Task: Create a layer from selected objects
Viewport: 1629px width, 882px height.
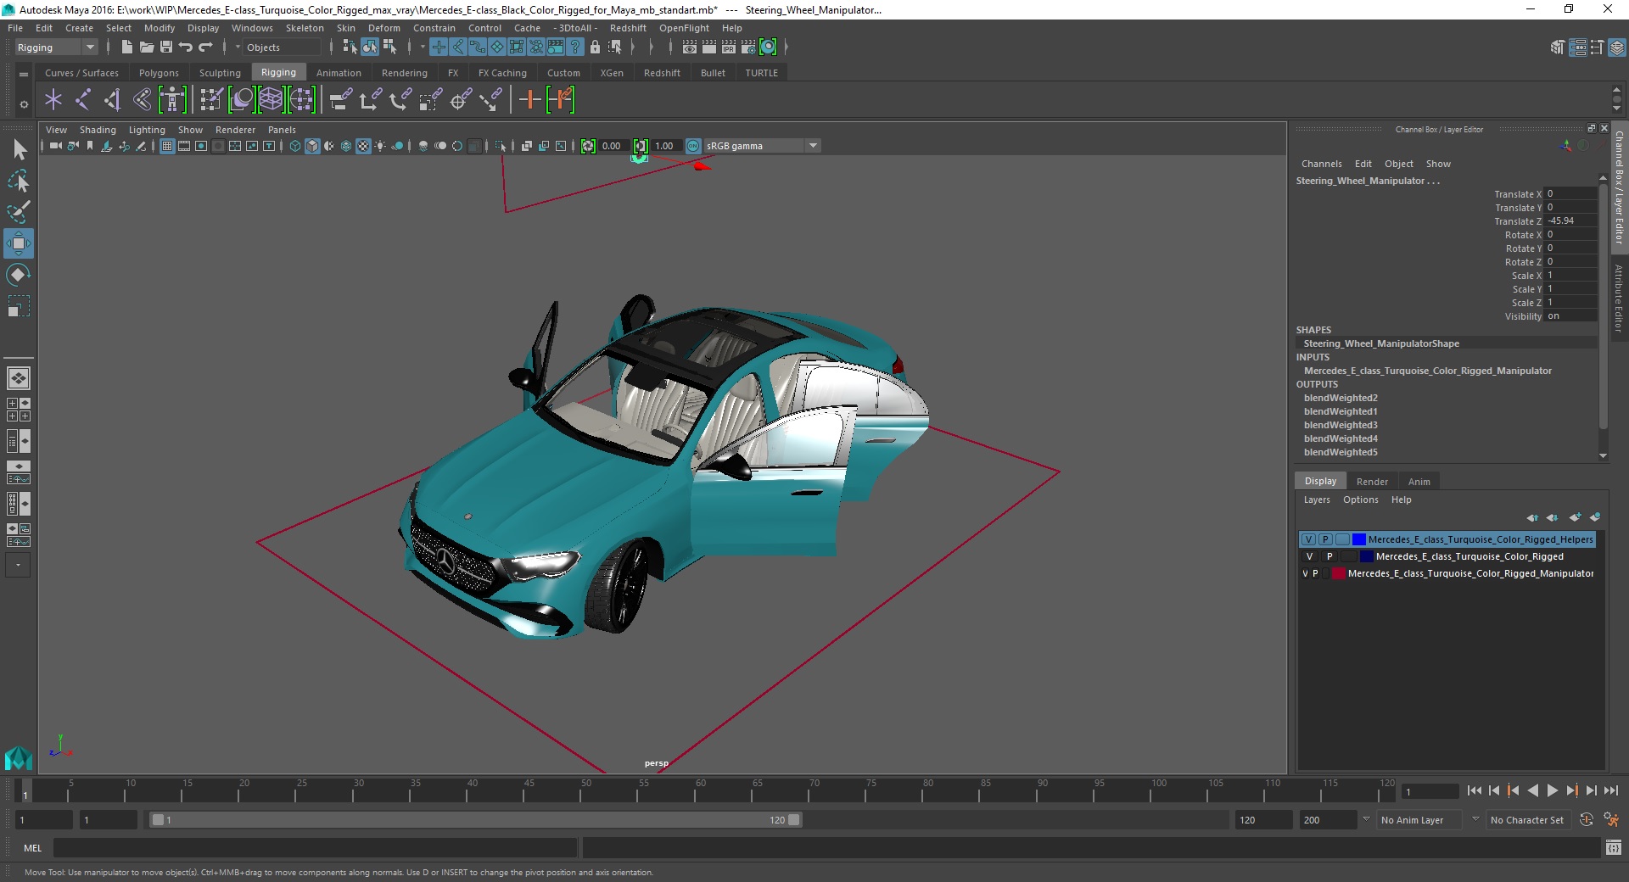Action: pyautogui.click(x=1595, y=517)
